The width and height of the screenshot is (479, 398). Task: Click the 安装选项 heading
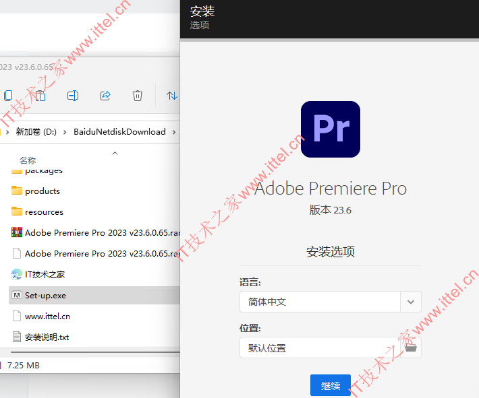pyautogui.click(x=331, y=252)
